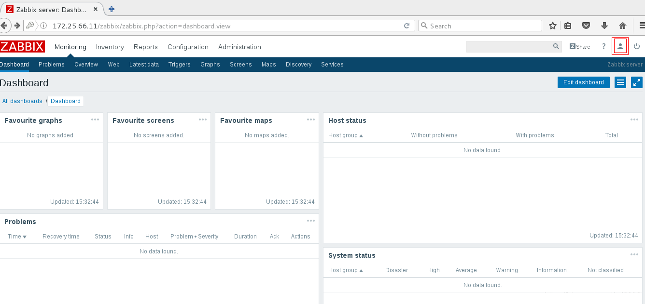Click the Zabbix search magnifier icon
Viewport: 645px width, 304px height.
tap(556, 47)
